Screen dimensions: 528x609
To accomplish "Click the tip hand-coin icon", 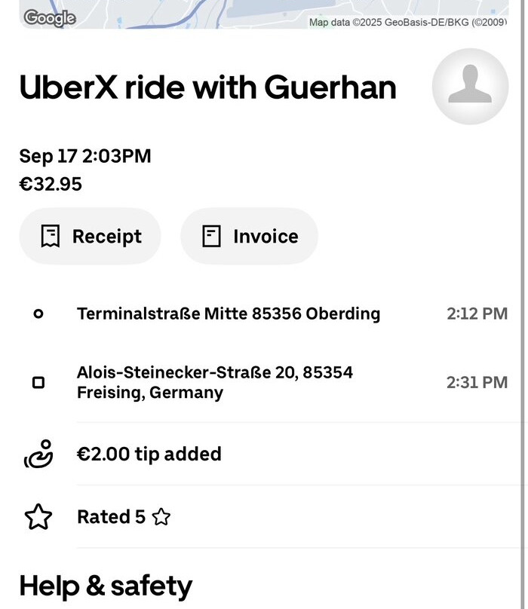I will tap(38, 454).
